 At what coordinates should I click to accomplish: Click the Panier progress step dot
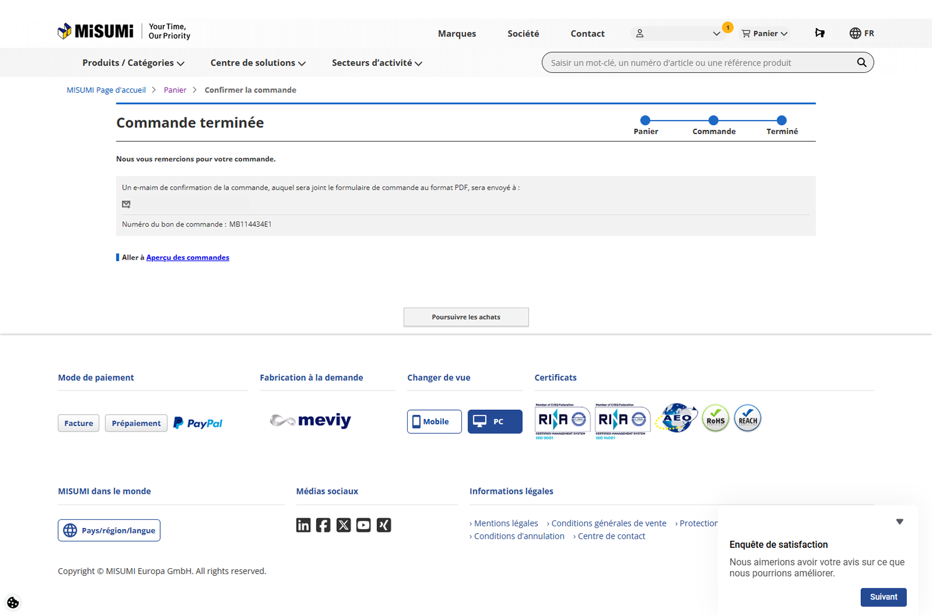pyautogui.click(x=645, y=121)
